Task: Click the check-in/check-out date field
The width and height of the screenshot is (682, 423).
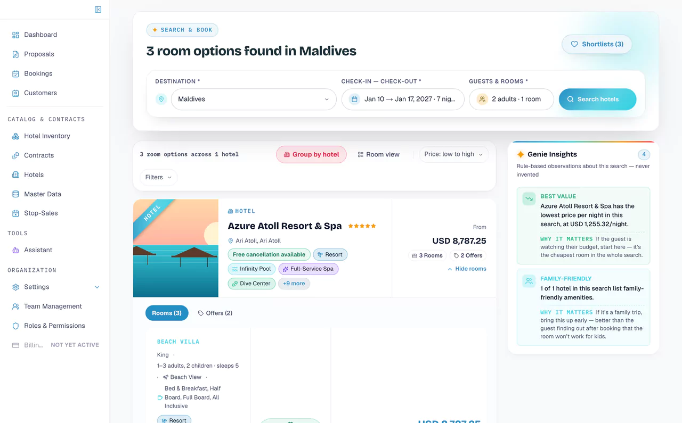Action: (403, 99)
